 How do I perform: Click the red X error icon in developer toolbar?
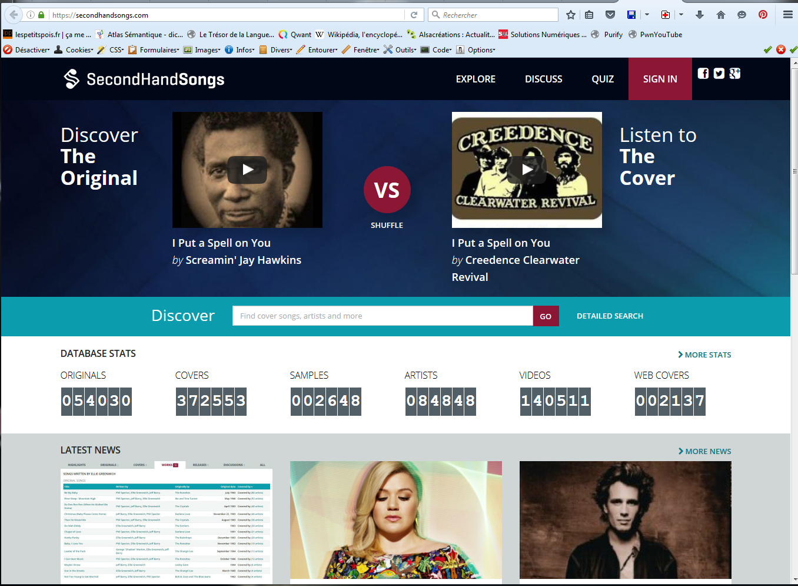click(x=781, y=49)
